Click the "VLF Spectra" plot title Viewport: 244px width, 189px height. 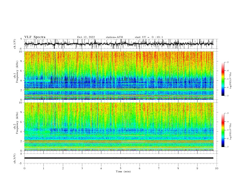click(35, 37)
